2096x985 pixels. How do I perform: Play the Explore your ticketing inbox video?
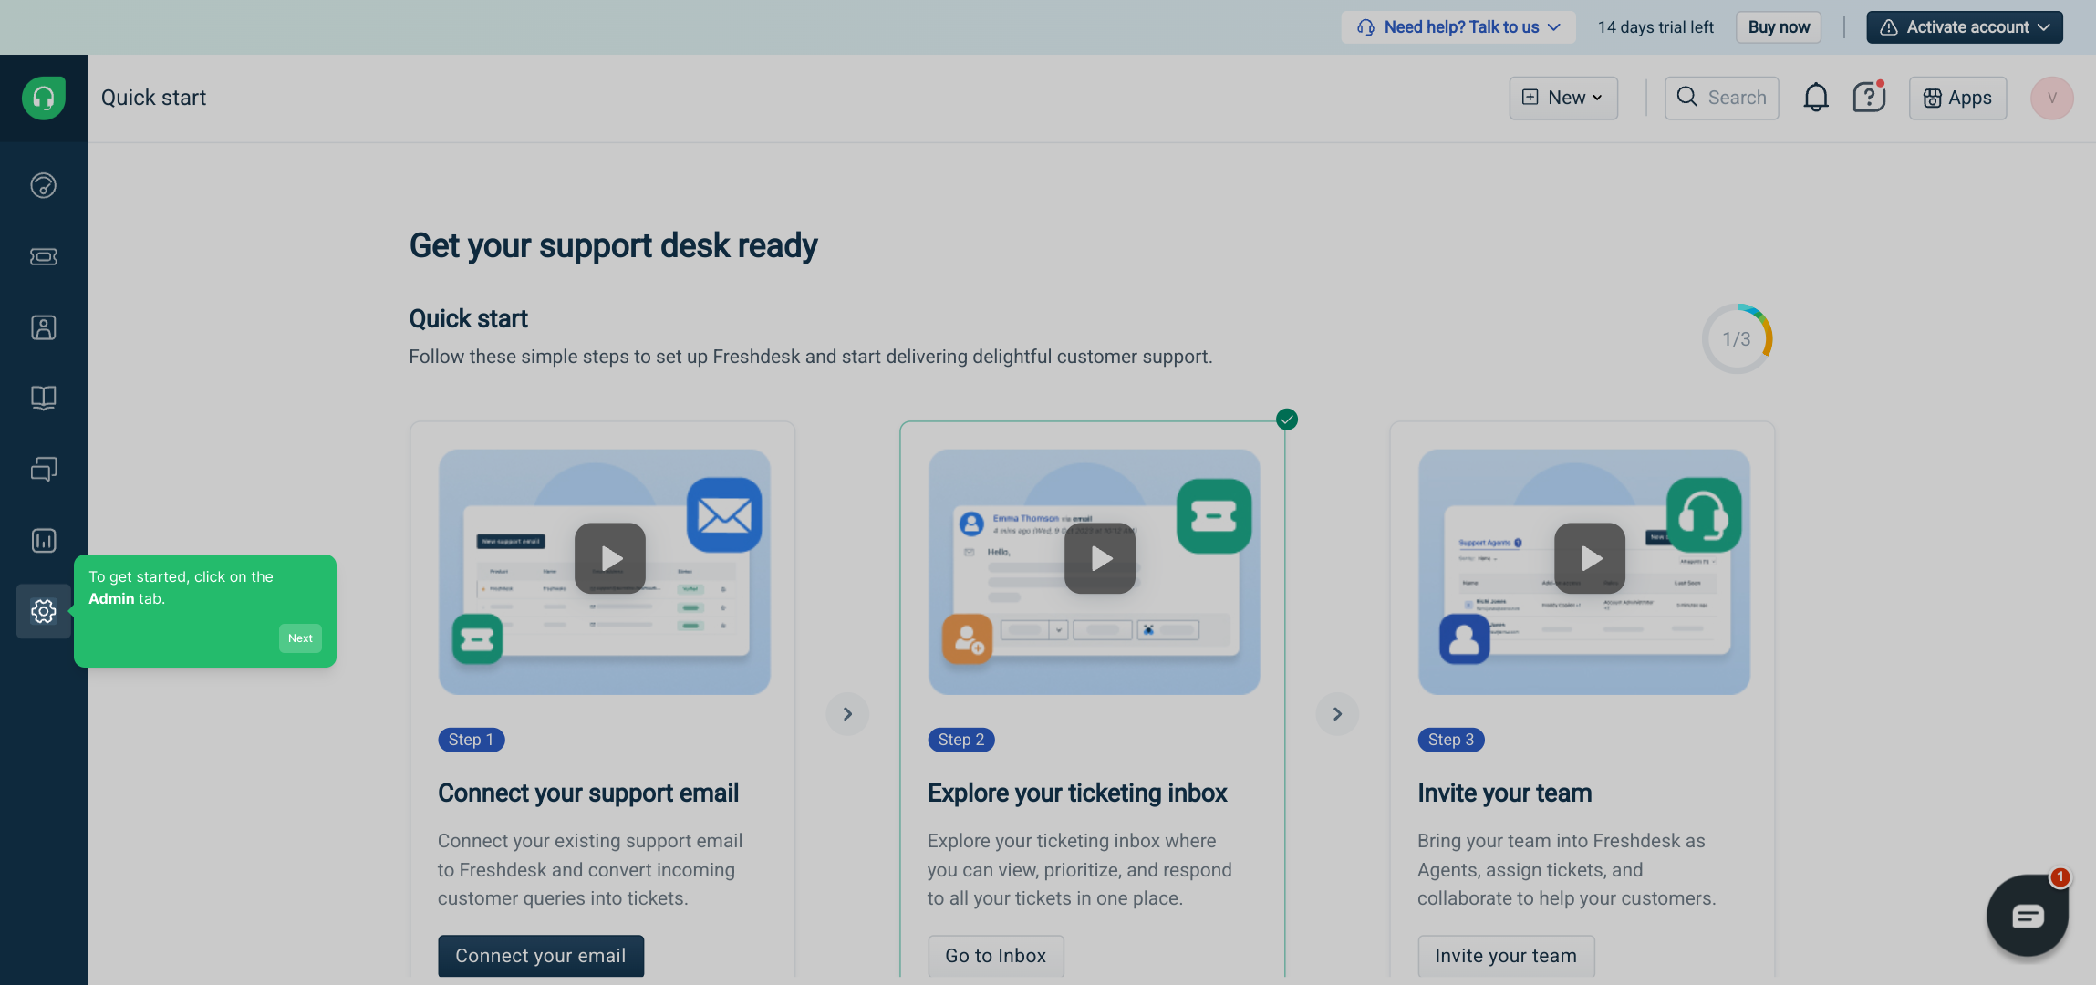pyautogui.click(x=1100, y=558)
